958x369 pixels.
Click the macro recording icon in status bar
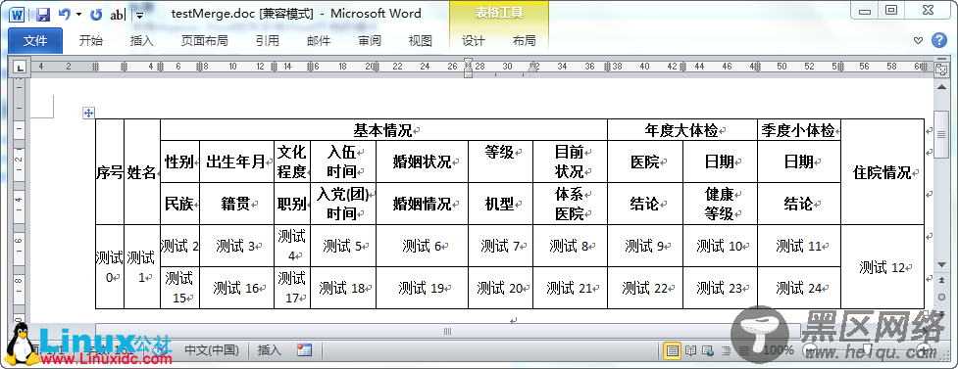(304, 350)
